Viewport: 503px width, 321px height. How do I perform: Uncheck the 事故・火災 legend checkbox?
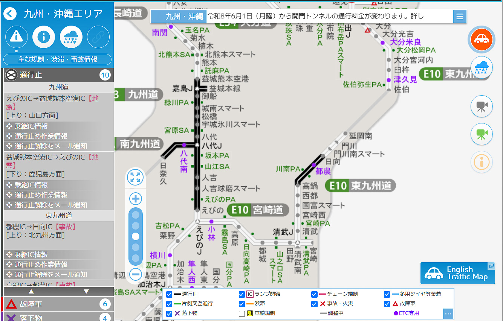(315, 304)
